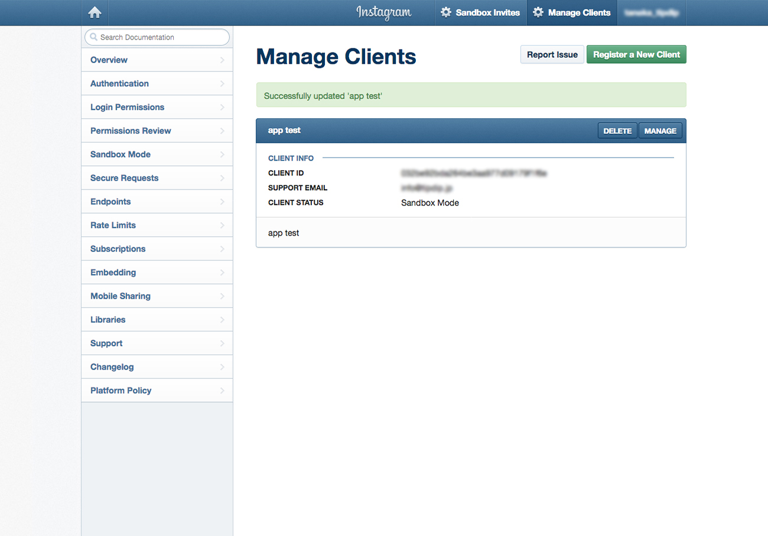Click the Manage Clients gear icon
Screen dimensions: 768x536
[538, 12]
